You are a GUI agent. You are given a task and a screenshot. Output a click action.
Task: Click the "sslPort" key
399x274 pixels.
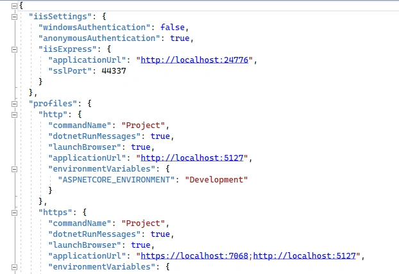70,71
